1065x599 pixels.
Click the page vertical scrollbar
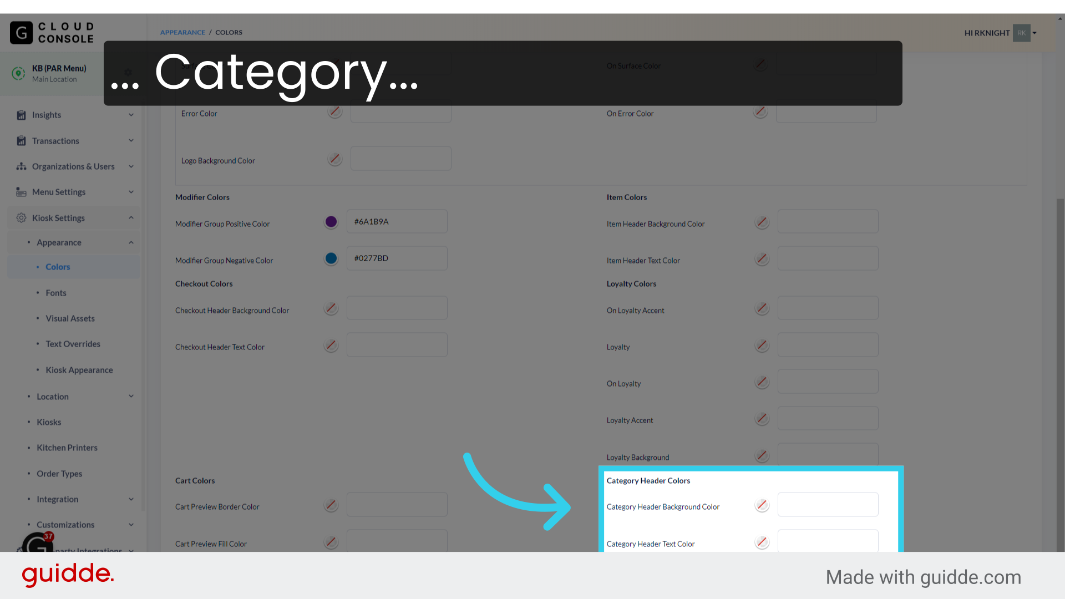coord(1060,375)
